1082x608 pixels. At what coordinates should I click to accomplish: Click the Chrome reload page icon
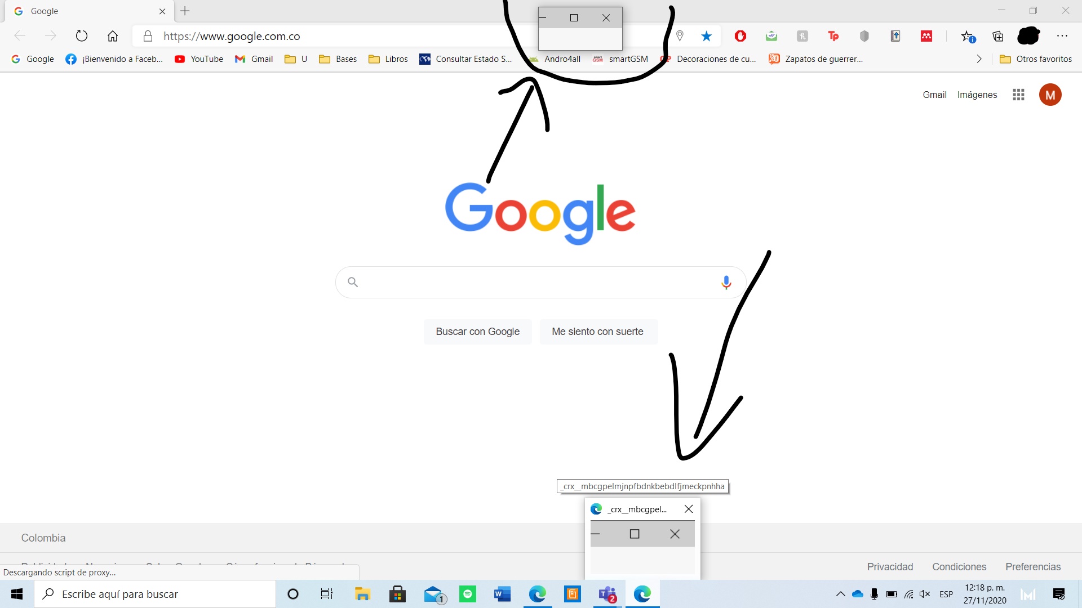point(81,35)
